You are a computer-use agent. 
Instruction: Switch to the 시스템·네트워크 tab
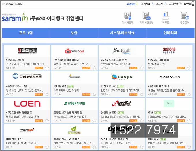click(x=122, y=33)
